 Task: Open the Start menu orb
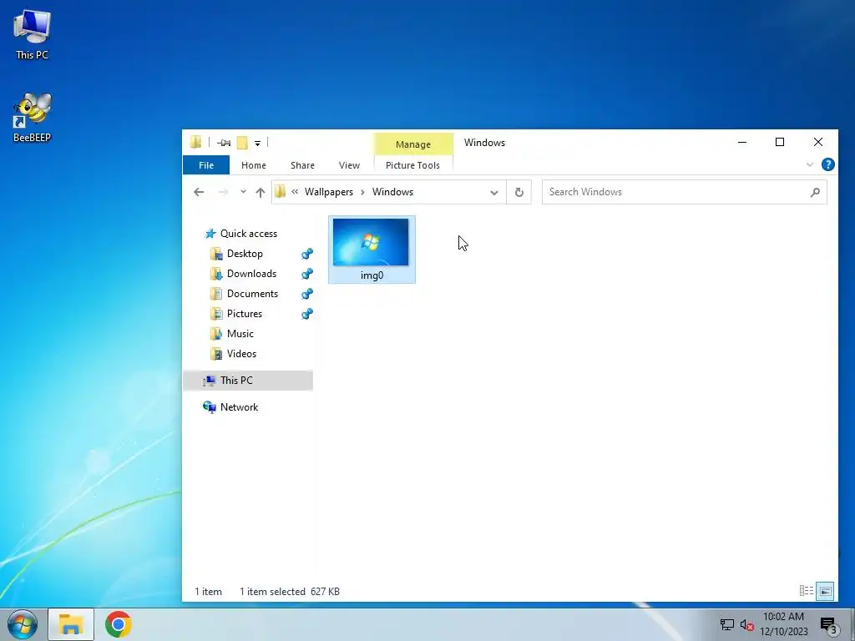click(23, 624)
